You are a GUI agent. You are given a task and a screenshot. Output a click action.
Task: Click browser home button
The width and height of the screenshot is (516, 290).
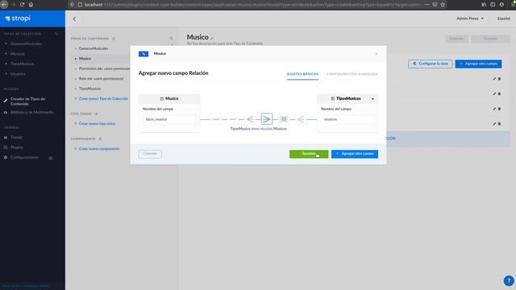click(x=31, y=5)
